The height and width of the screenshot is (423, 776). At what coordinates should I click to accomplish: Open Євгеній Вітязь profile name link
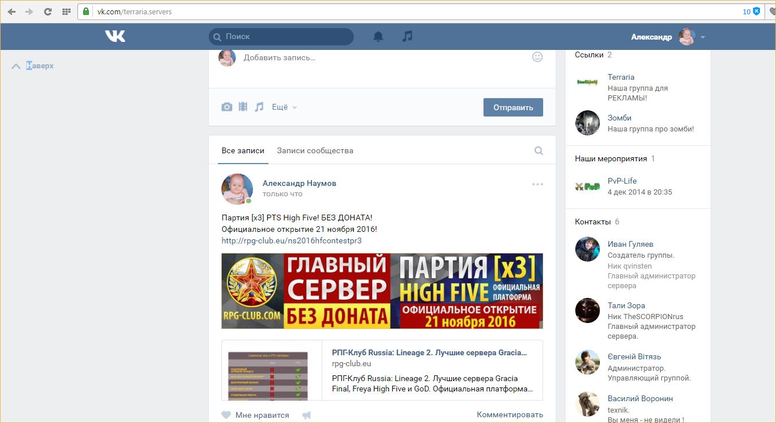pos(634,356)
